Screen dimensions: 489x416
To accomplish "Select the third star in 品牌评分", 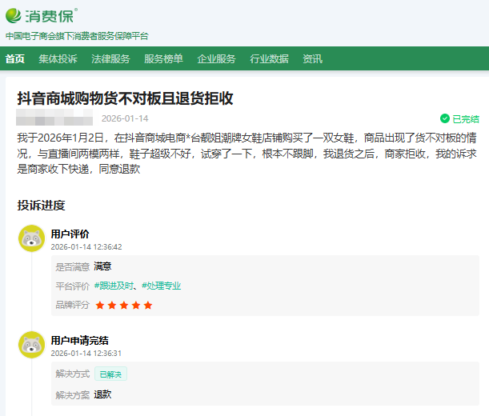I will click(x=124, y=305).
